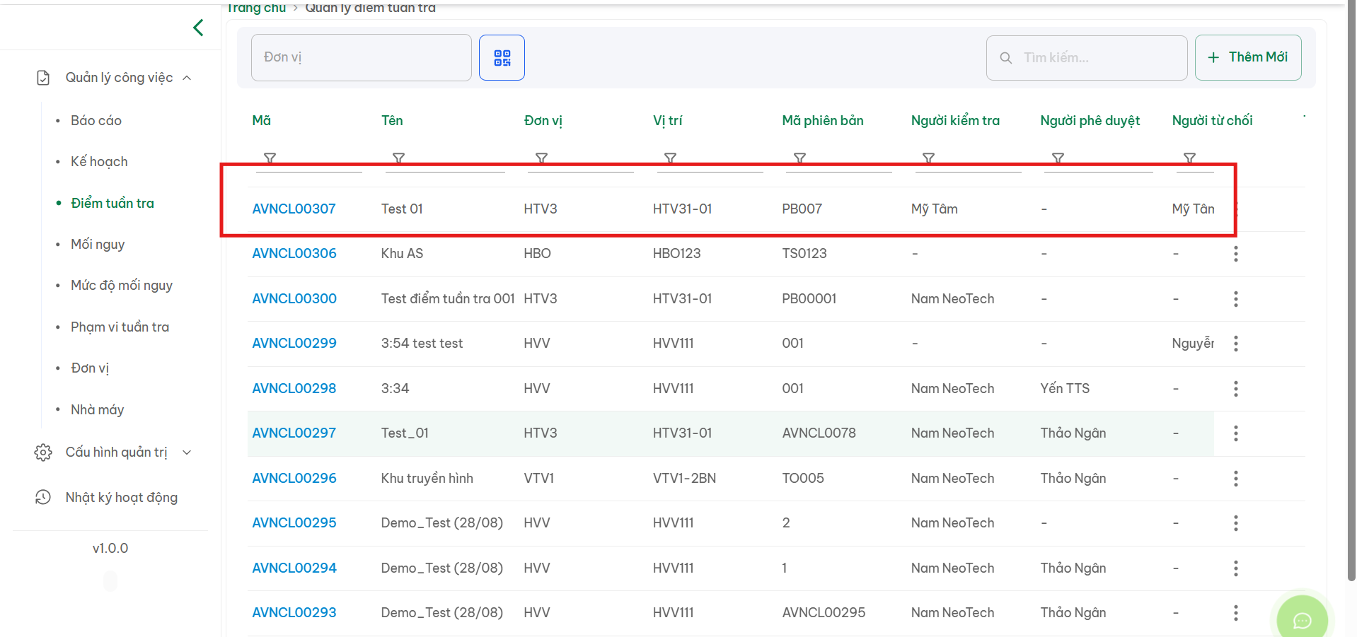The height and width of the screenshot is (637, 1357).
Task: Open the Đơn vị filter dropdown field
Action: pos(361,57)
